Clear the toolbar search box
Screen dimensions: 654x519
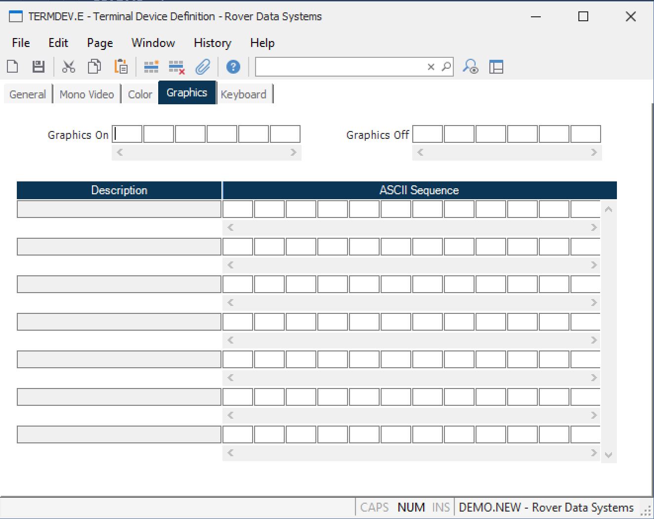(x=431, y=67)
